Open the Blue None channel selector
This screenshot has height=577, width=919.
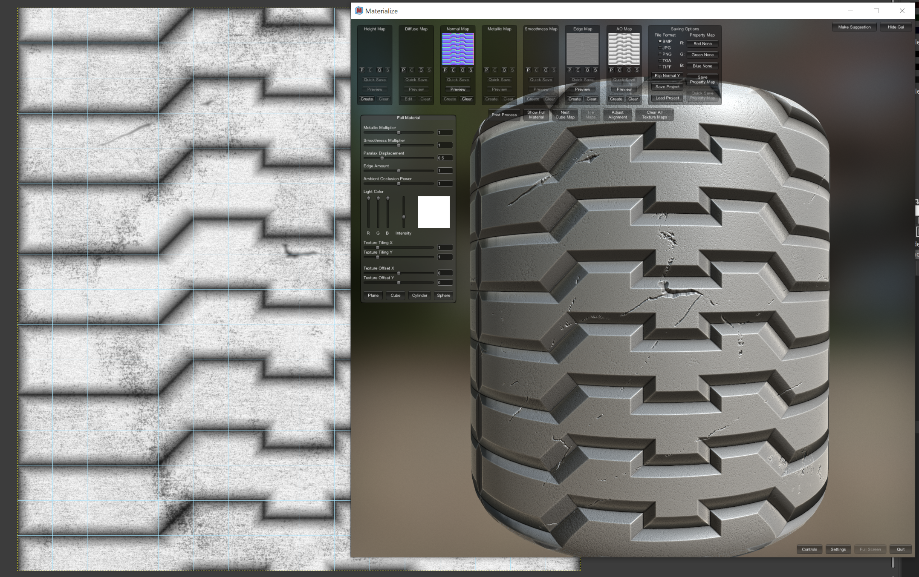(x=702, y=66)
